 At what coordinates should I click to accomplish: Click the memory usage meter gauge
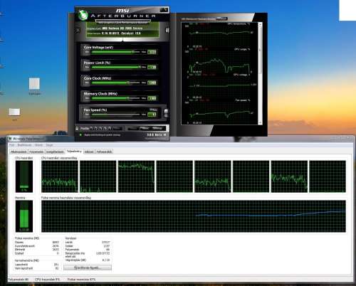[24, 216]
